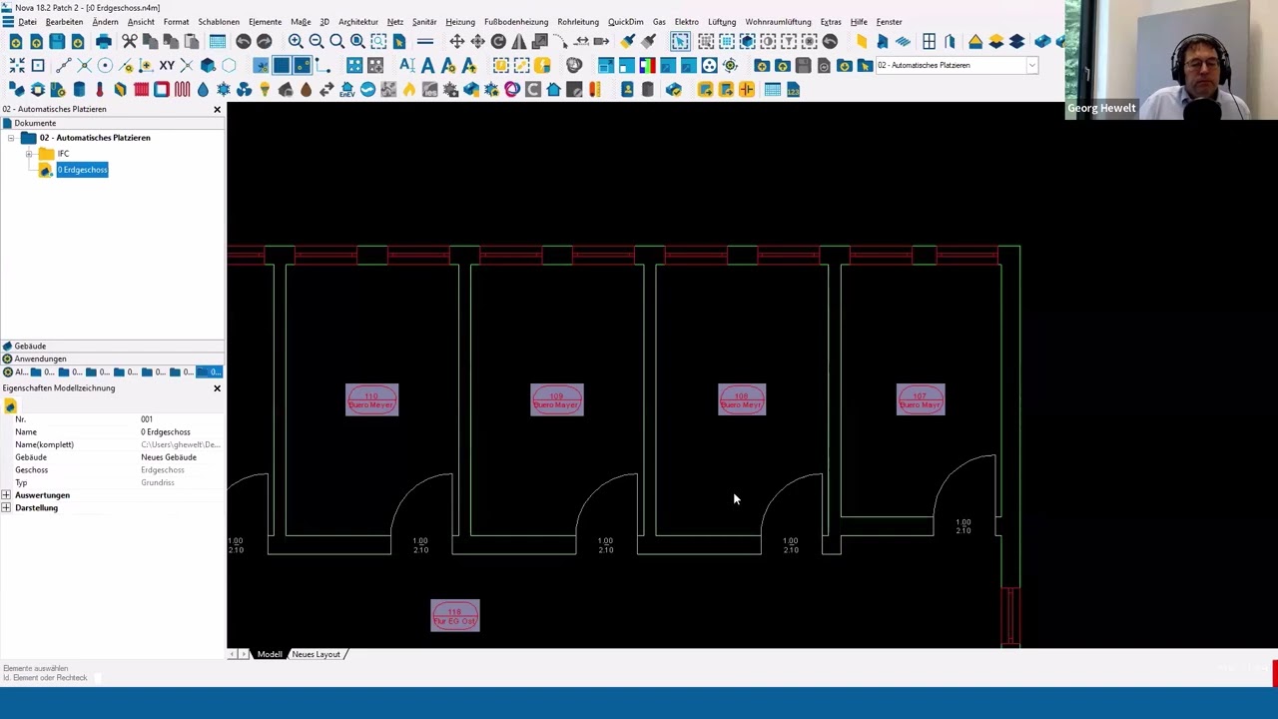Open the Datei menu
Viewport: 1278px width, 719px height.
coord(27,21)
